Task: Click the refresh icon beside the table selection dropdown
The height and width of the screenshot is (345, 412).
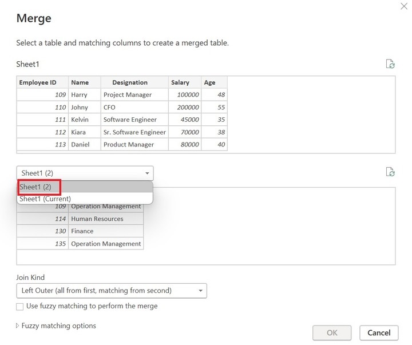Action: (x=390, y=172)
